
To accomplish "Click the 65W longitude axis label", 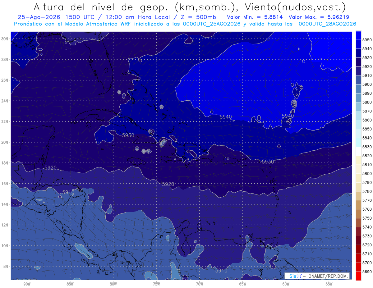I will (243, 284).
